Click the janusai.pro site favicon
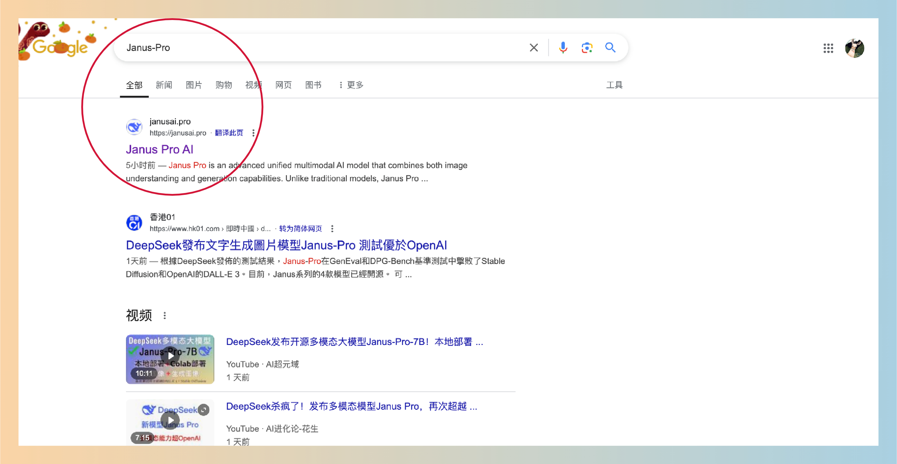 pyautogui.click(x=134, y=127)
